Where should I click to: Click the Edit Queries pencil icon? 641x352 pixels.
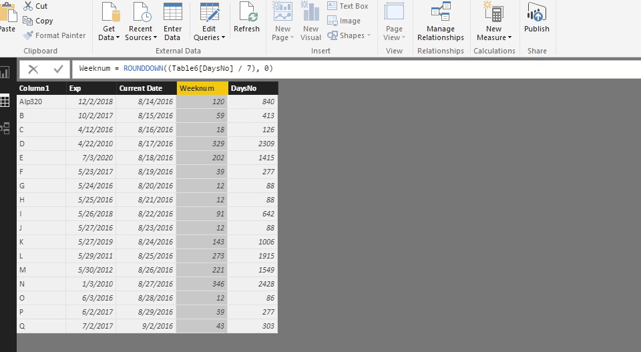pyautogui.click(x=209, y=12)
